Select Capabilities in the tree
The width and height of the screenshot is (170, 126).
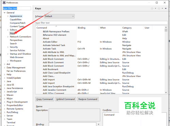pyautogui.click(x=16, y=20)
